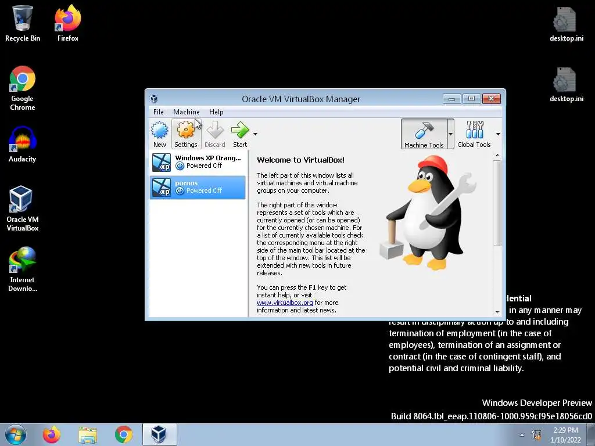Select the Recycle Bin desktop icon
Viewport: 595px width, 446px height.
coord(23,23)
